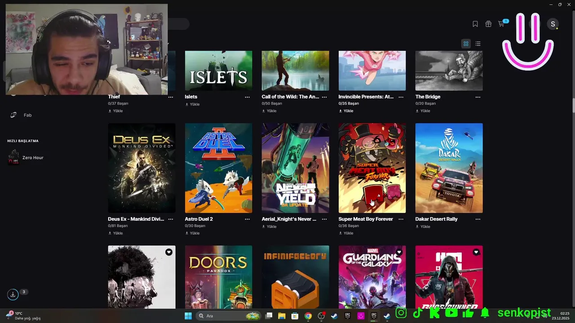
Task: Click the Super Meat Boy Forever title
Action: point(366,219)
